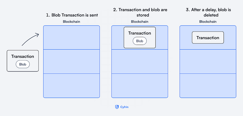Screen dimensions: 243x116
Task: Select the Blob pill inside the second blockchain
Action: point(140,41)
